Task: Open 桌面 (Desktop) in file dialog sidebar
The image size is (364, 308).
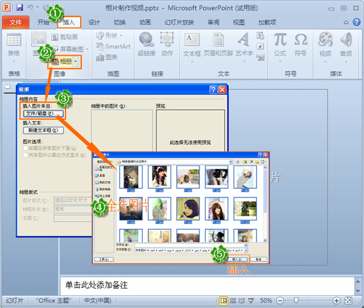Action: coord(100,176)
